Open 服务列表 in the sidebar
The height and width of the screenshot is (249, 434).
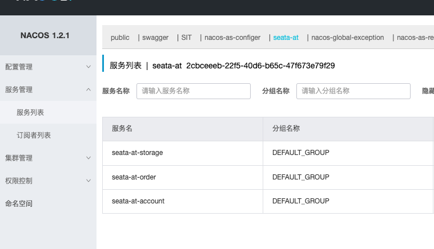pyautogui.click(x=30, y=112)
